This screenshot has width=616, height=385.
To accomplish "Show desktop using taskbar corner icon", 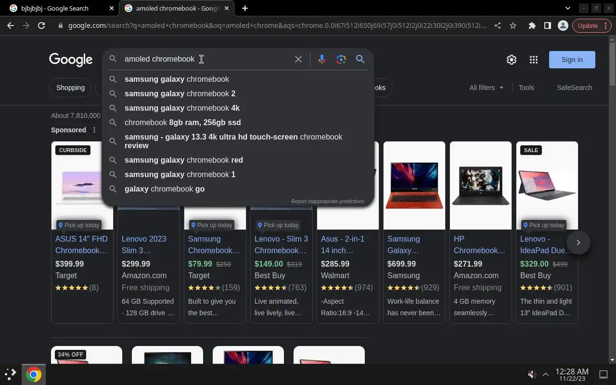I will coord(603,374).
